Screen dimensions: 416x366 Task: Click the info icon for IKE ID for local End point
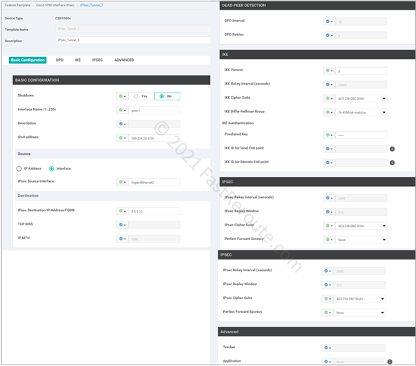pyautogui.click(x=392, y=149)
